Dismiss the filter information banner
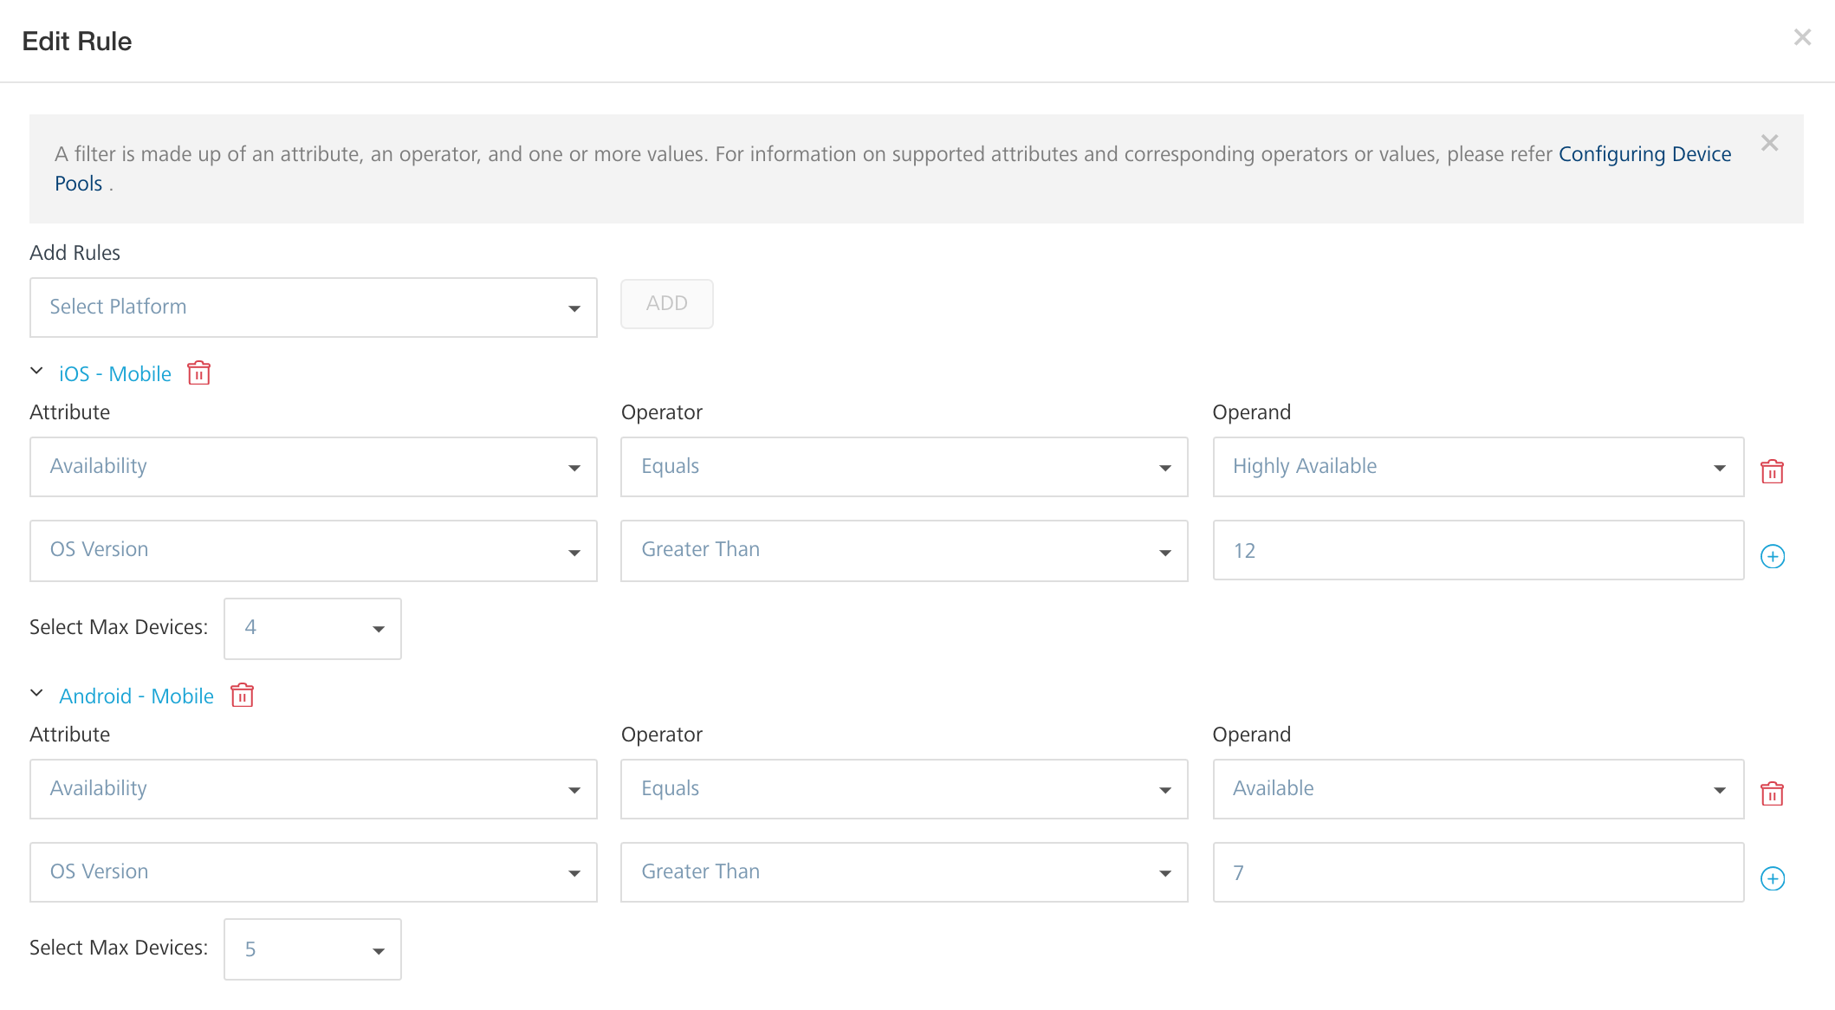This screenshot has width=1835, height=1010. (1769, 142)
